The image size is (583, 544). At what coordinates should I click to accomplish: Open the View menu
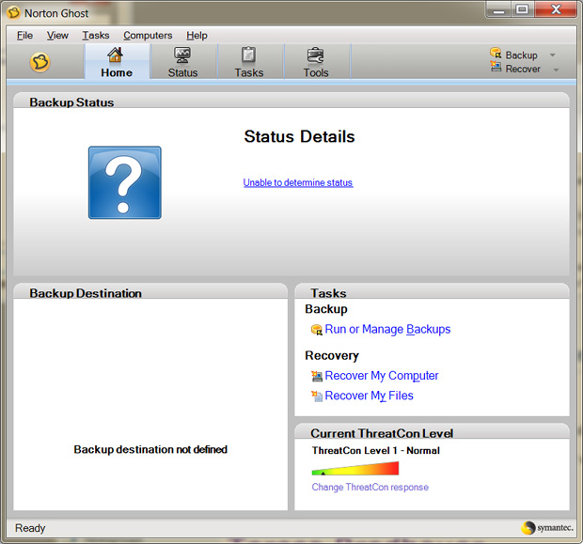(57, 36)
